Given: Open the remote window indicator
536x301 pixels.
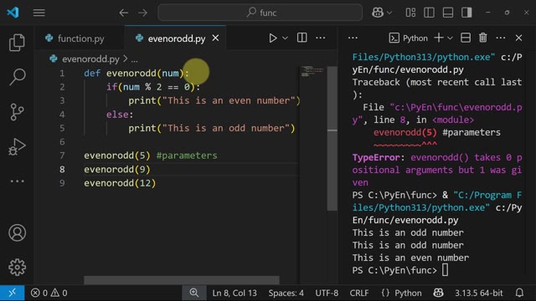Looking at the screenshot, I should 13,293.
